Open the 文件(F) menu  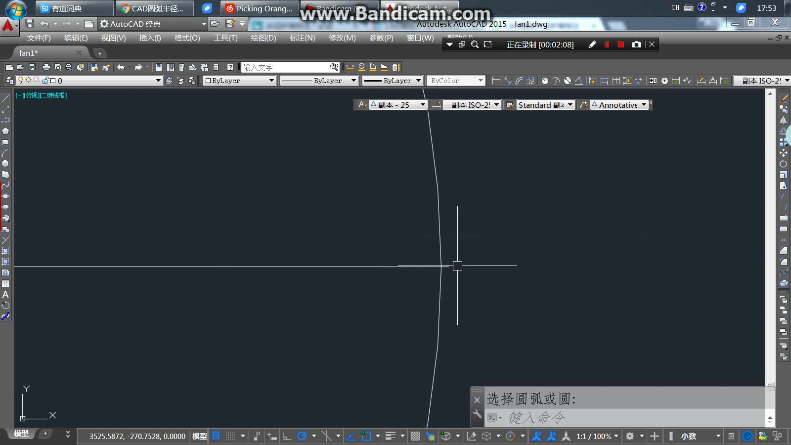[x=39, y=38]
